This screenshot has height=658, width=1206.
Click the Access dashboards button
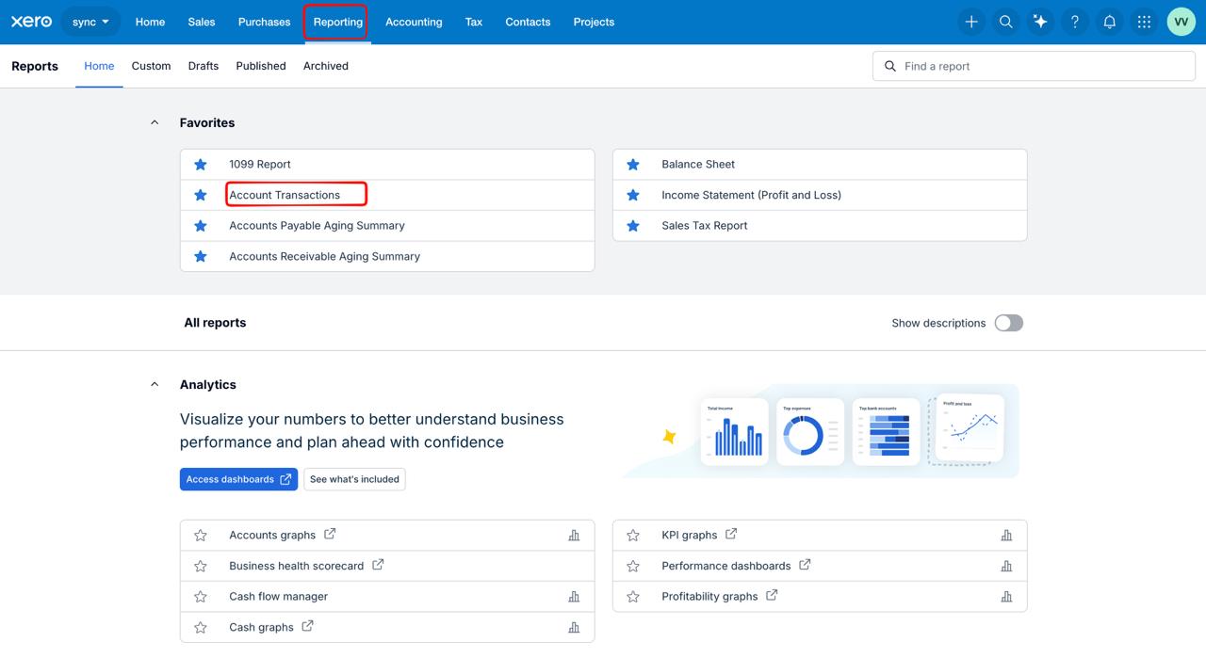(238, 479)
